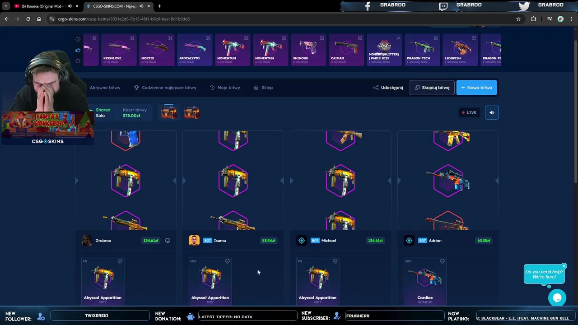Image resolution: width=578 pixels, height=325 pixels.
Task: Select the star top drops filter
Action: pyautogui.click(x=78, y=60)
